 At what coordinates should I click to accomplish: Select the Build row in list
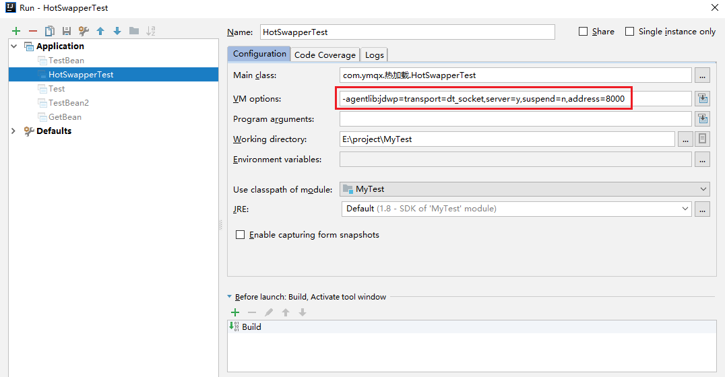(472, 327)
